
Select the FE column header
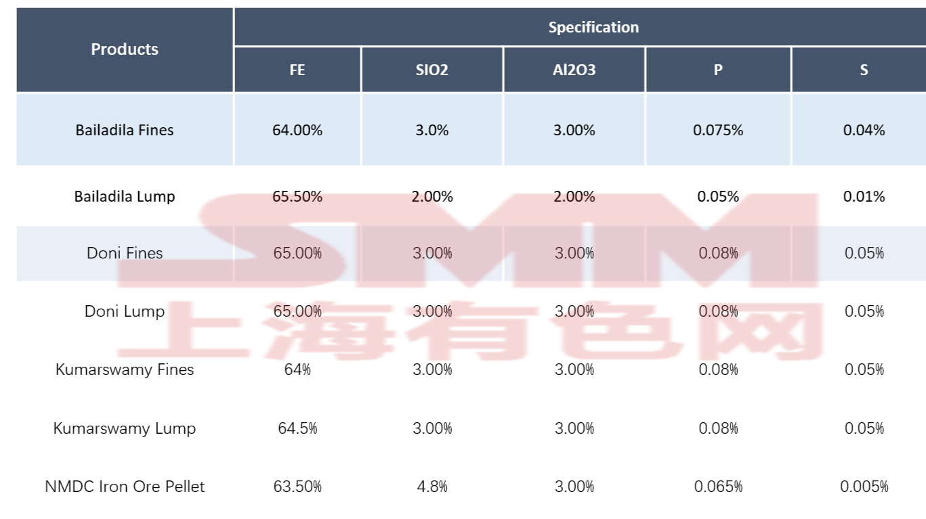click(x=297, y=70)
